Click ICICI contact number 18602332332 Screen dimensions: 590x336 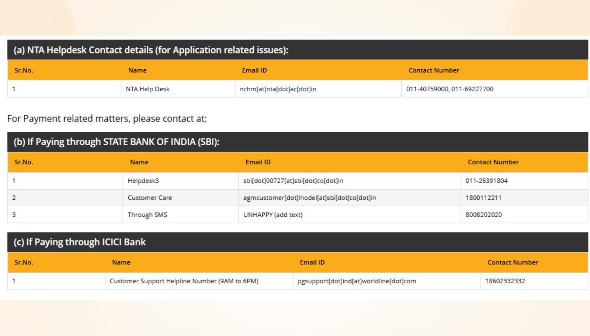coord(505,281)
